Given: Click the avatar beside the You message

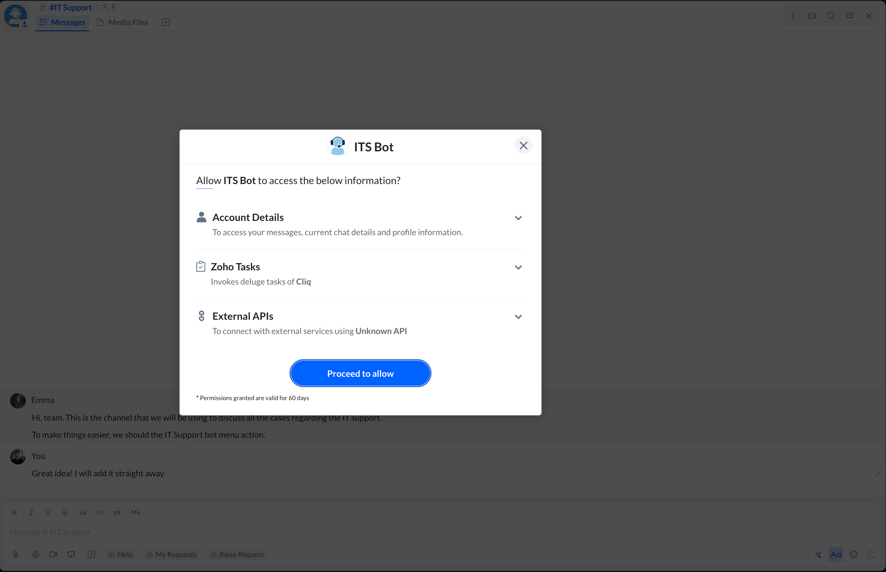Looking at the screenshot, I should 18,456.
